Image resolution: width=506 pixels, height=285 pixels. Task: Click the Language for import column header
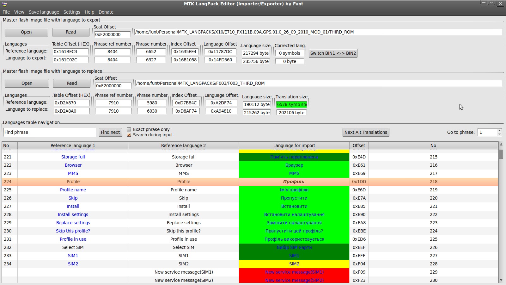[x=294, y=146]
